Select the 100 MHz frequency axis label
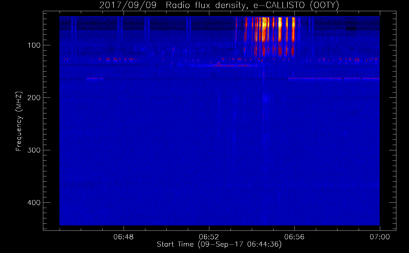The width and height of the screenshot is (409, 253). [x=34, y=45]
